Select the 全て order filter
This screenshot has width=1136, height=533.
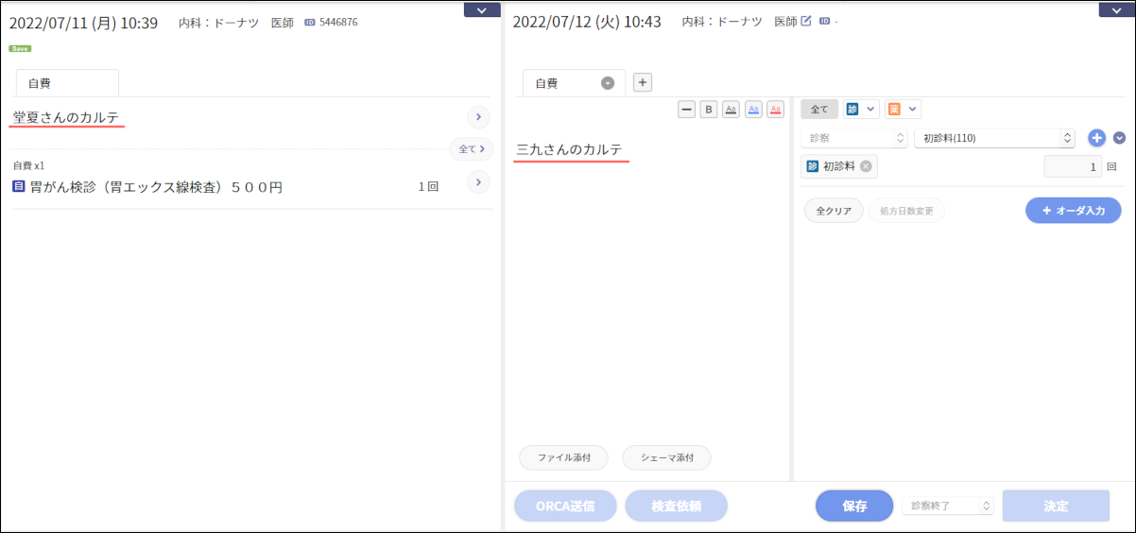(819, 110)
